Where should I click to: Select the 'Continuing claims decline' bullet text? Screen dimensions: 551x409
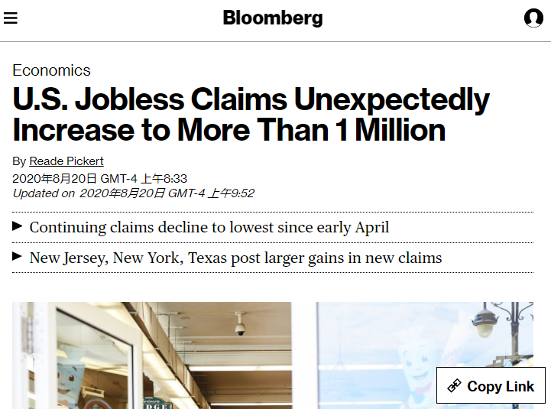(209, 227)
